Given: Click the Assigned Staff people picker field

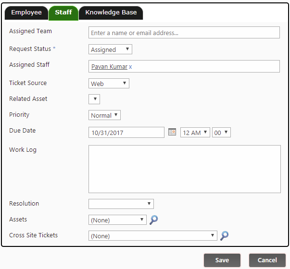Looking at the screenshot, I should tap(184, 66).
